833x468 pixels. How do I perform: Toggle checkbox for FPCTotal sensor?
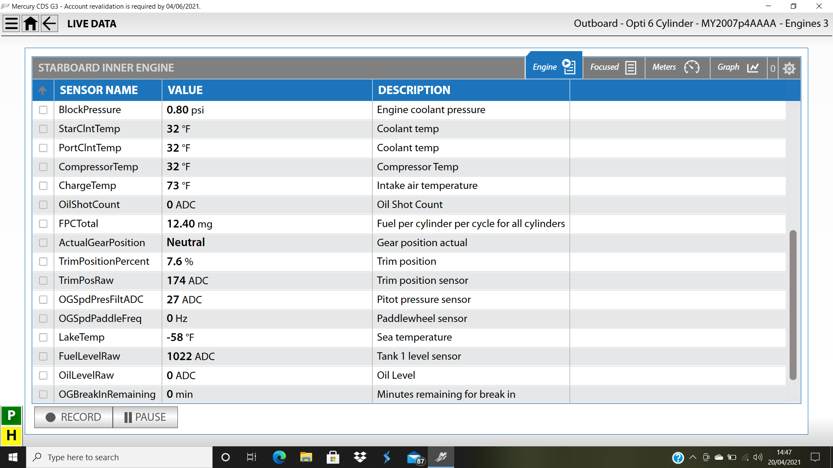tap(45, 224)
